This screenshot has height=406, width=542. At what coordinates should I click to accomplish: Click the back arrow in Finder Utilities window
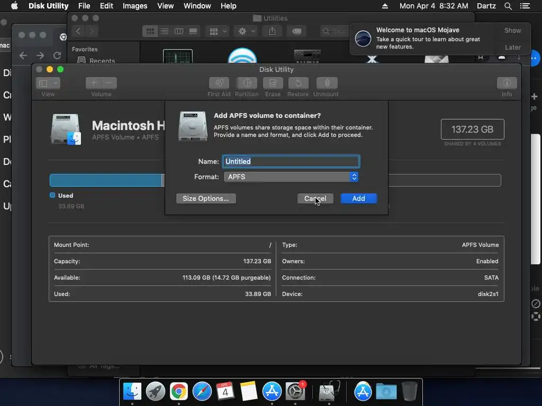click(x=78, y=31)
